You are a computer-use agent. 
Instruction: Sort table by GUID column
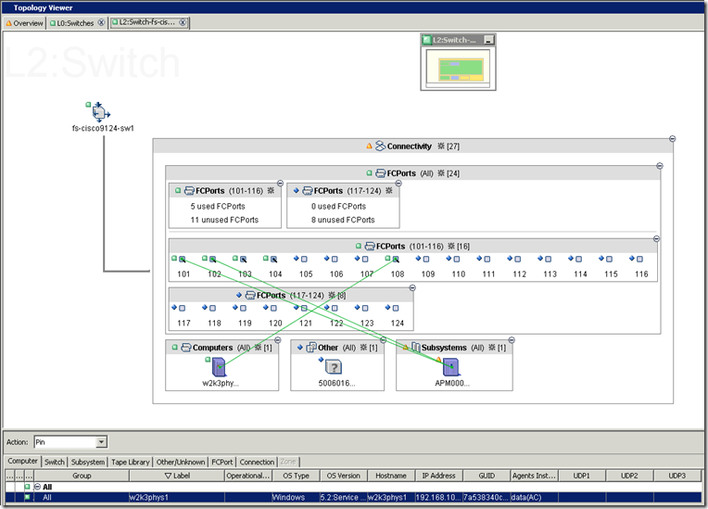click(487, 476)
